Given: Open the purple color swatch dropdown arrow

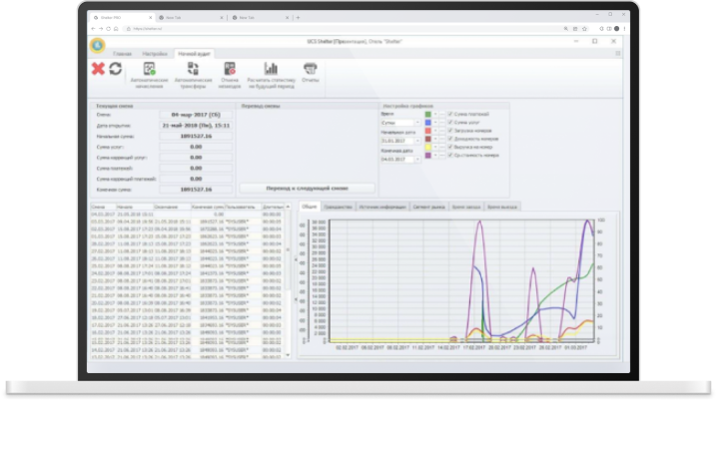Looking at the screenshot, I should (435, 155).
